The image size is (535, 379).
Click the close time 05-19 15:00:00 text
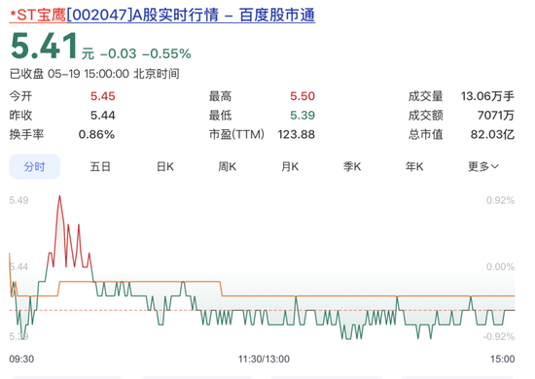click(x=89, y=74)
